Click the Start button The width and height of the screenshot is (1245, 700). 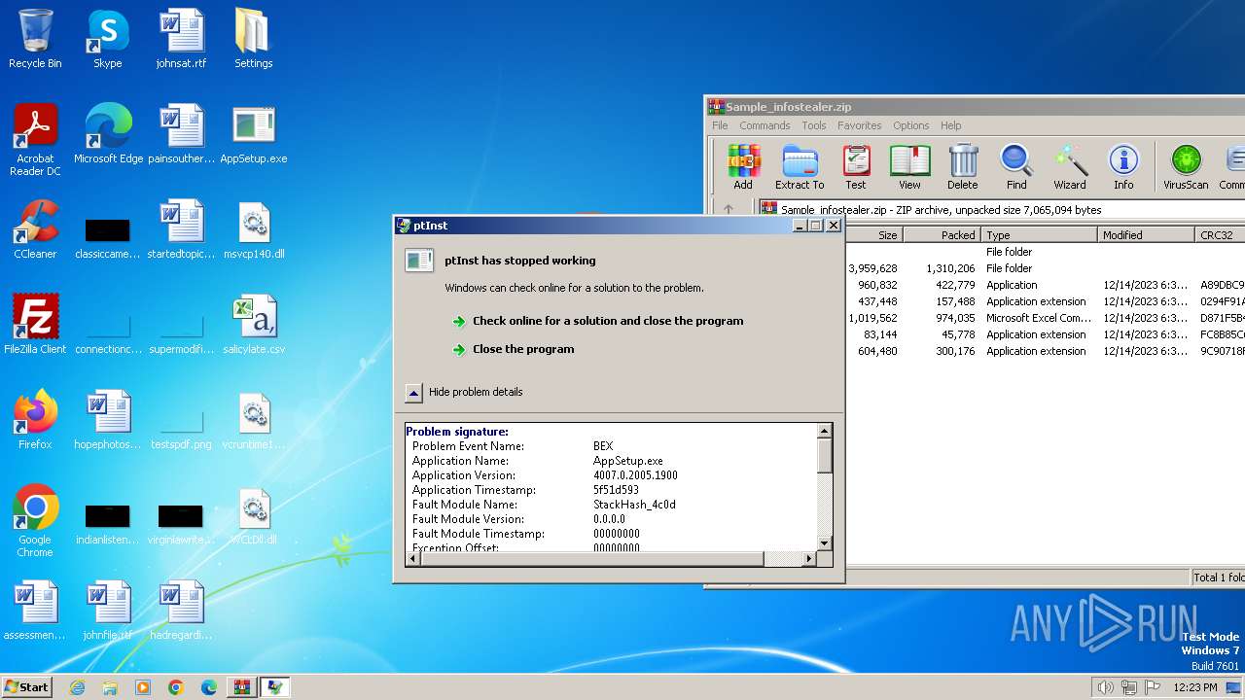point(26,686)
